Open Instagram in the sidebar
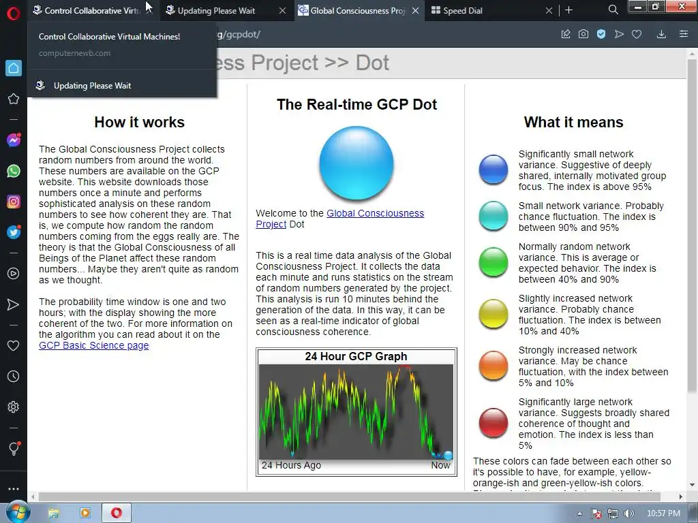 (x=14, y=202)
